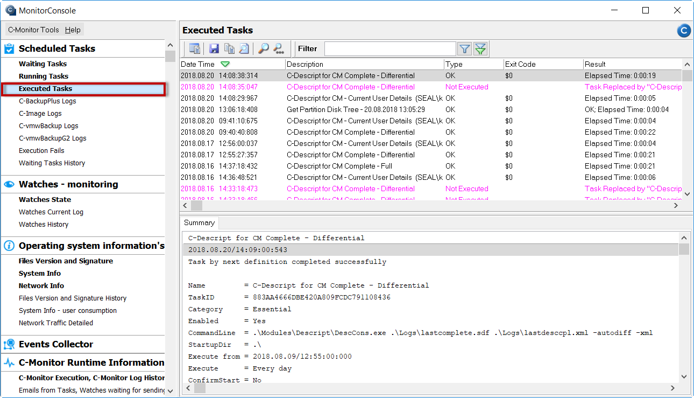Screen dimensions: 694x398
Task: Open Emails from Tasks, Watches waiting item
Action: pyautogui.click(x=90, y=390)
